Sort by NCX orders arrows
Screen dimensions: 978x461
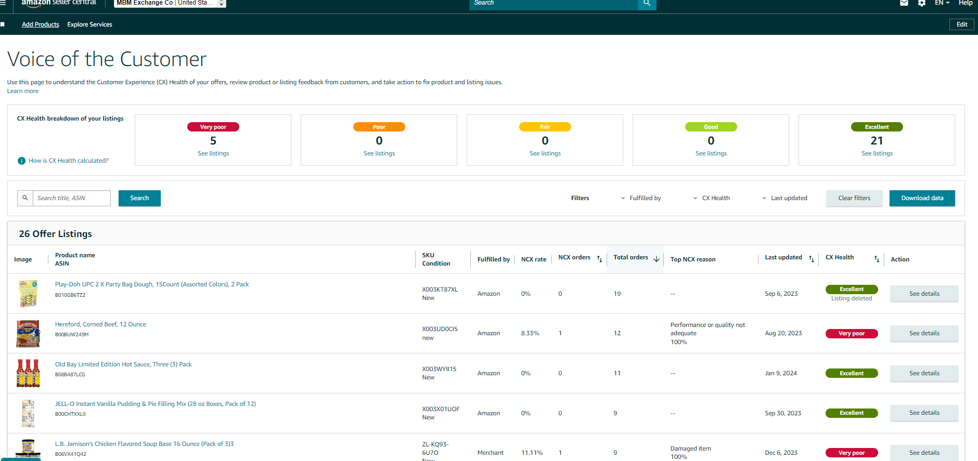[599, 259]
